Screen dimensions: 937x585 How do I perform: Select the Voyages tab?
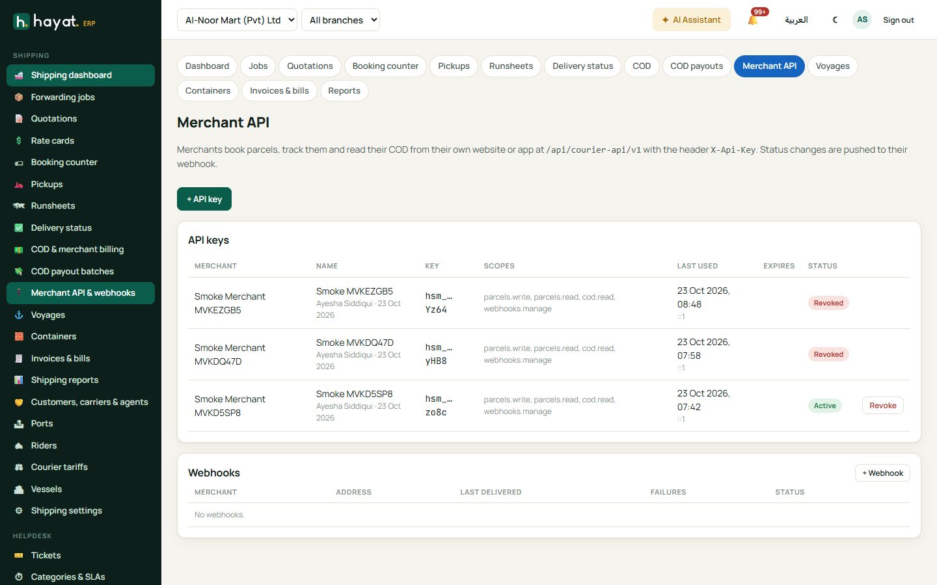[832, 66]
